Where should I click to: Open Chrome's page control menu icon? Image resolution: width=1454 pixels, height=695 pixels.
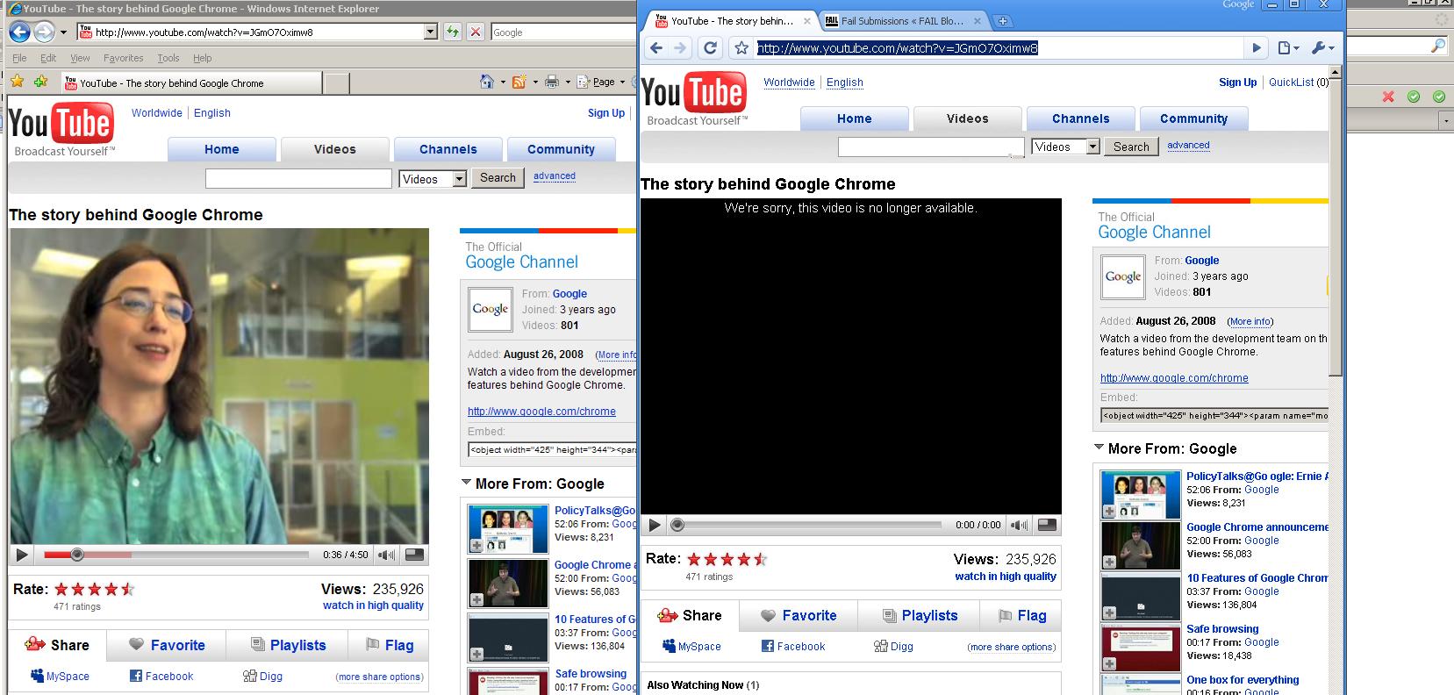pos(1287,48)
